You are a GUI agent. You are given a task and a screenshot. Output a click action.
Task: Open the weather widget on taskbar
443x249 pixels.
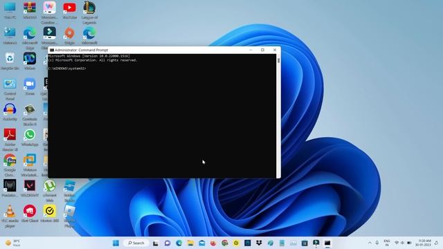(x=13, y=243)
